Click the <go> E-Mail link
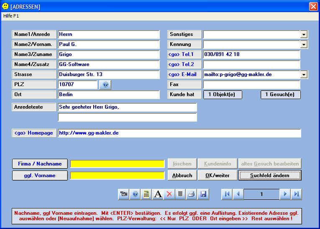Screen dimensions: 320x229 pos(184,74)
